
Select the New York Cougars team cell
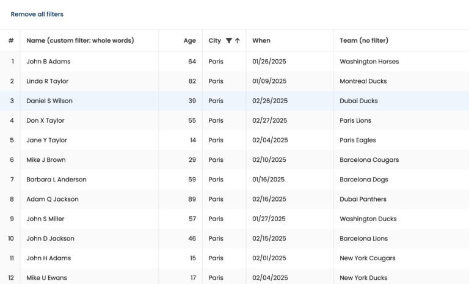click(368, 258)
